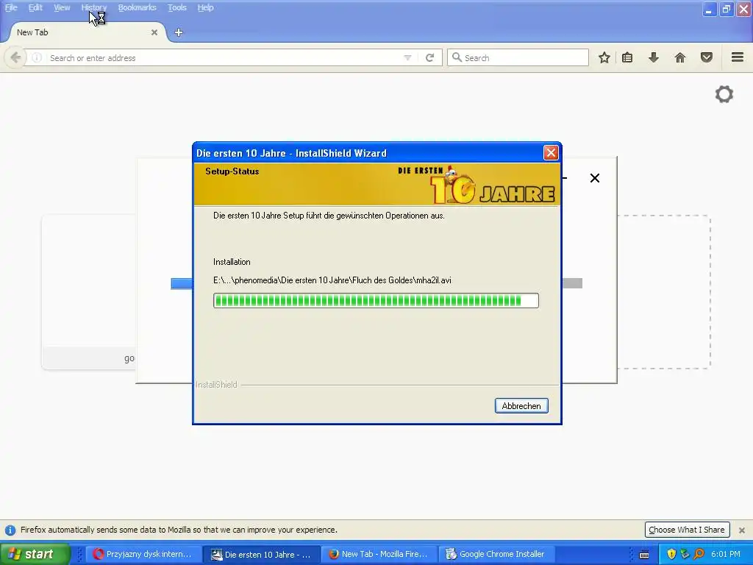
Task: Dismiss the Firefox data notification bar
Action: (x=742, y=530)
